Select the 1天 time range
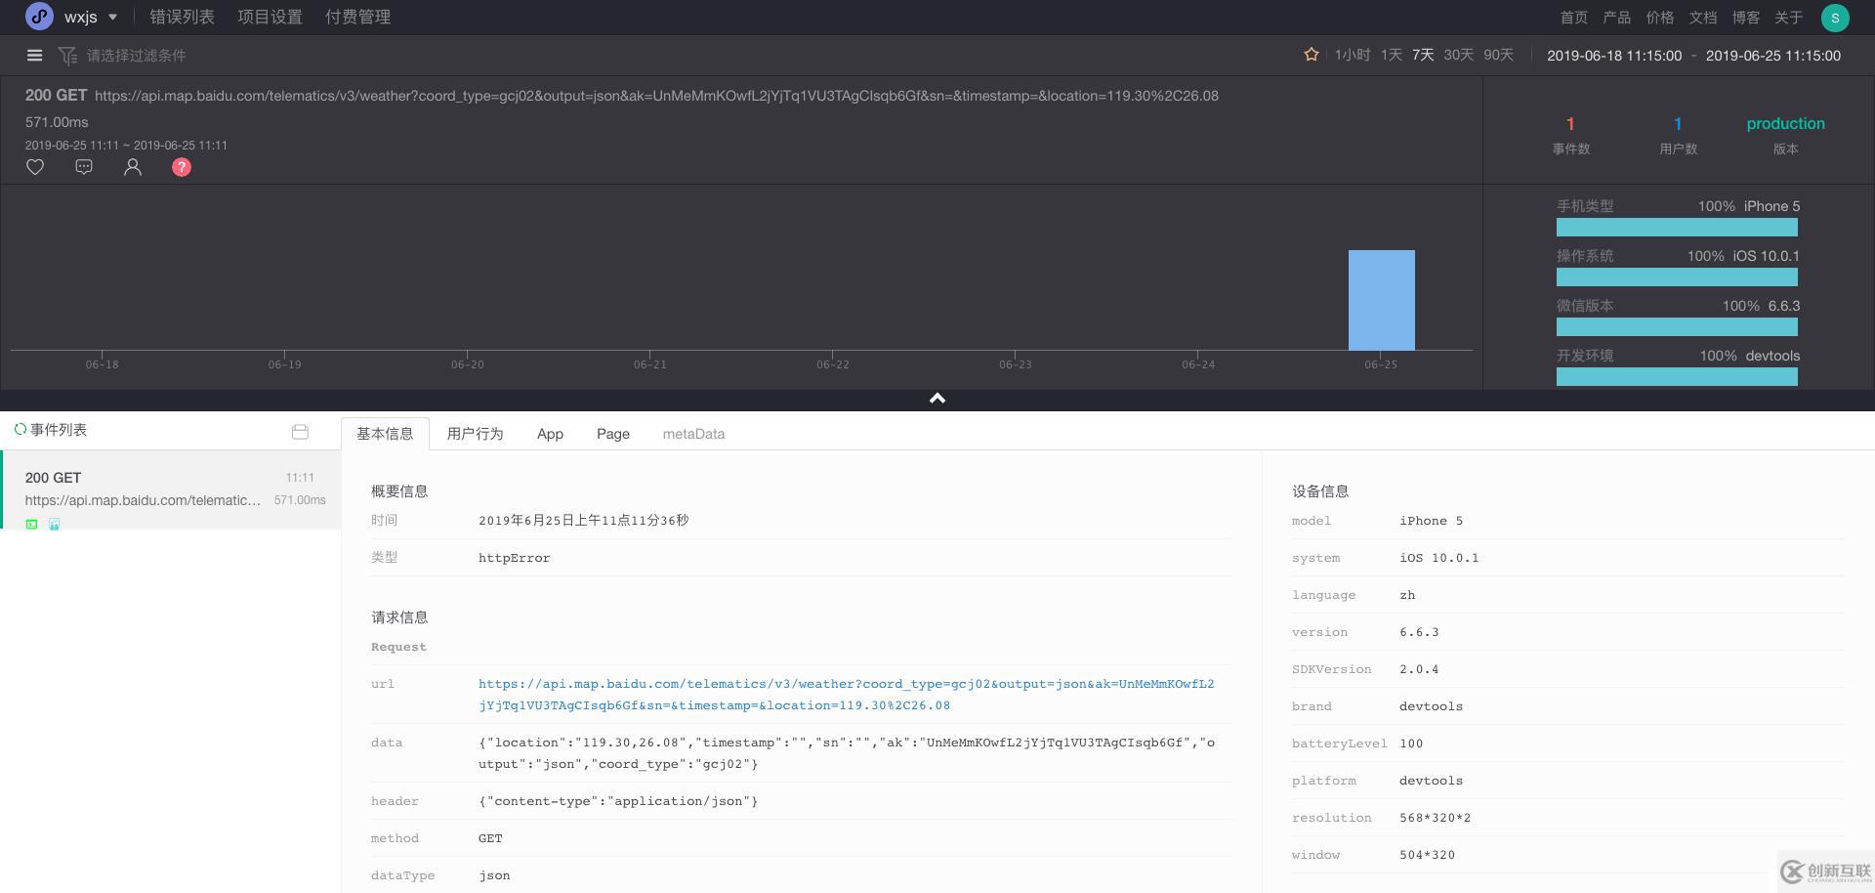The image size is (1875, 893). pyautogui.click(x=1392, y=55)
